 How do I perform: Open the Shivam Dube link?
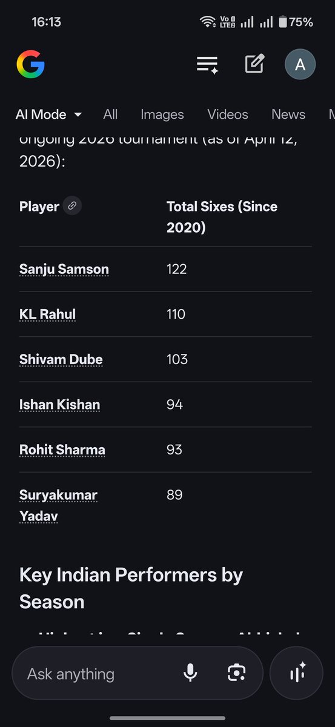(x=61, y=359)
